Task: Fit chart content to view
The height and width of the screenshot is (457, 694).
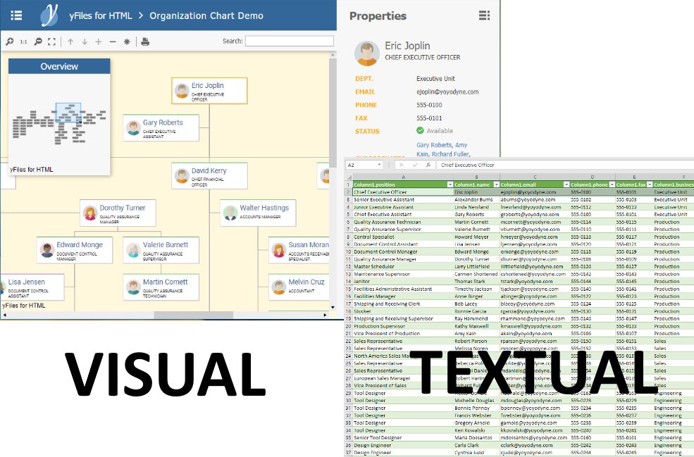Action: coord(51,42)
